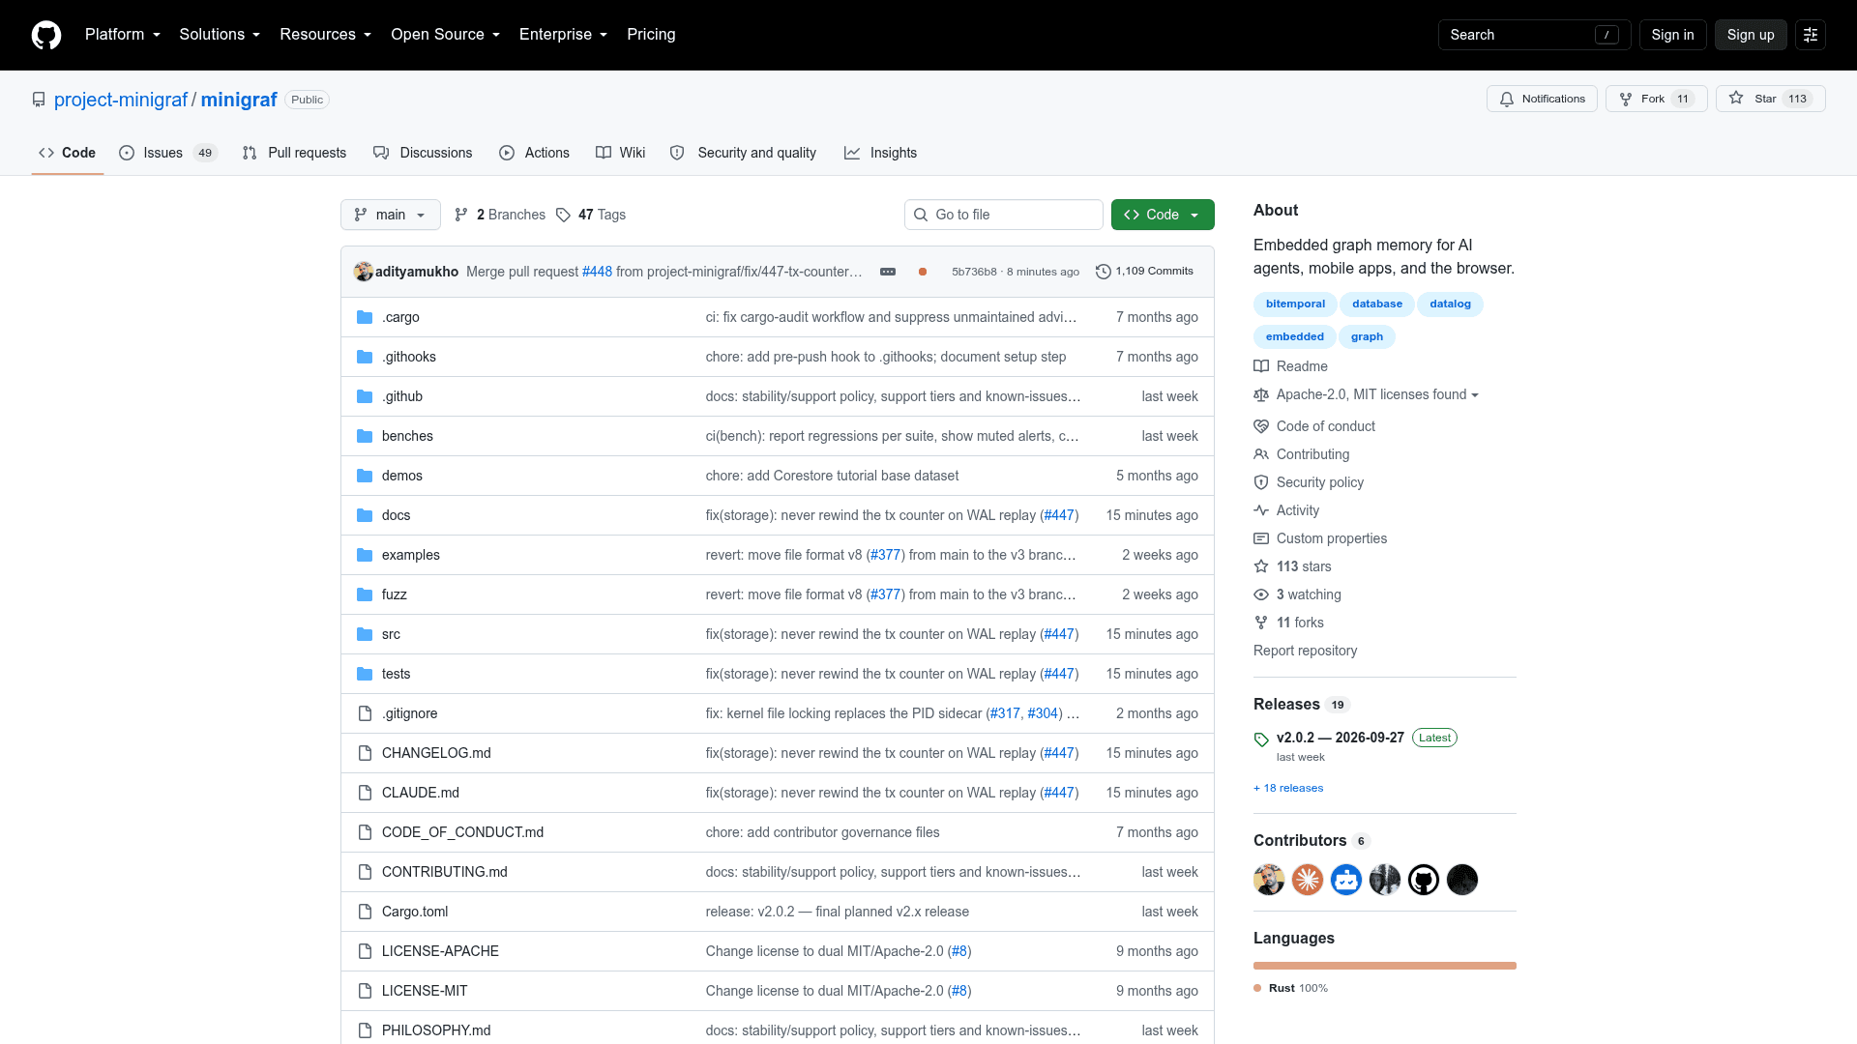Expand the Open Source menu

click(446, 35)
